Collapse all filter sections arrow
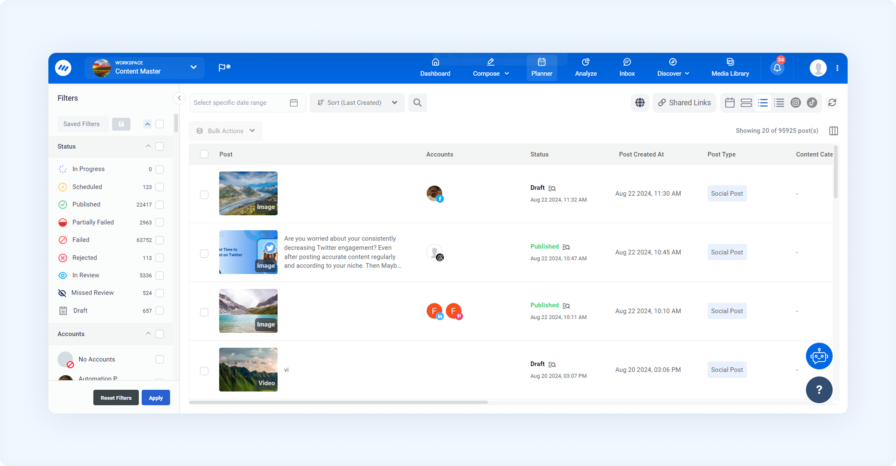This screenshot has width=896, height=466. point(148,124)
